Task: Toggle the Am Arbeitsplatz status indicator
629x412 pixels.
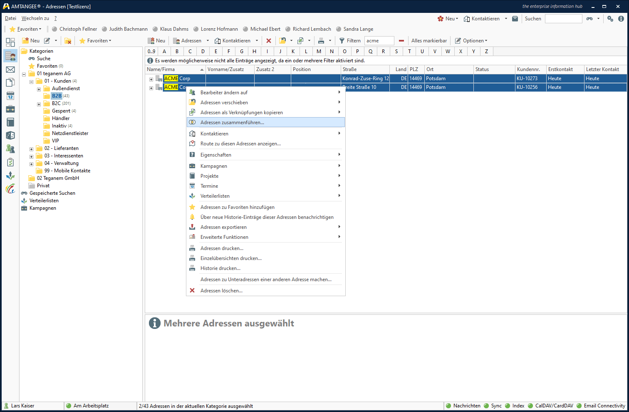Action: (69, 406)
